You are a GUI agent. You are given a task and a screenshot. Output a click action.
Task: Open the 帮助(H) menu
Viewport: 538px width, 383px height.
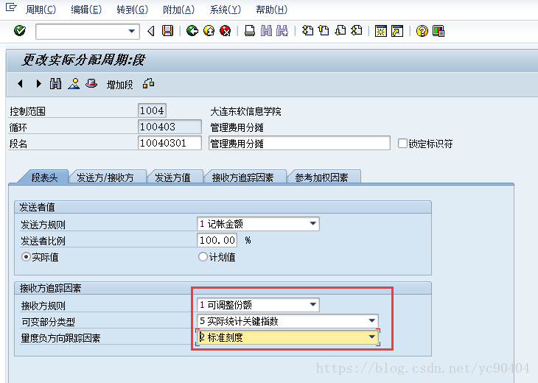(271, 10)
